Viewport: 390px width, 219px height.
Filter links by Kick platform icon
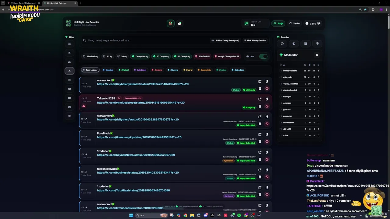click(69, 53)
